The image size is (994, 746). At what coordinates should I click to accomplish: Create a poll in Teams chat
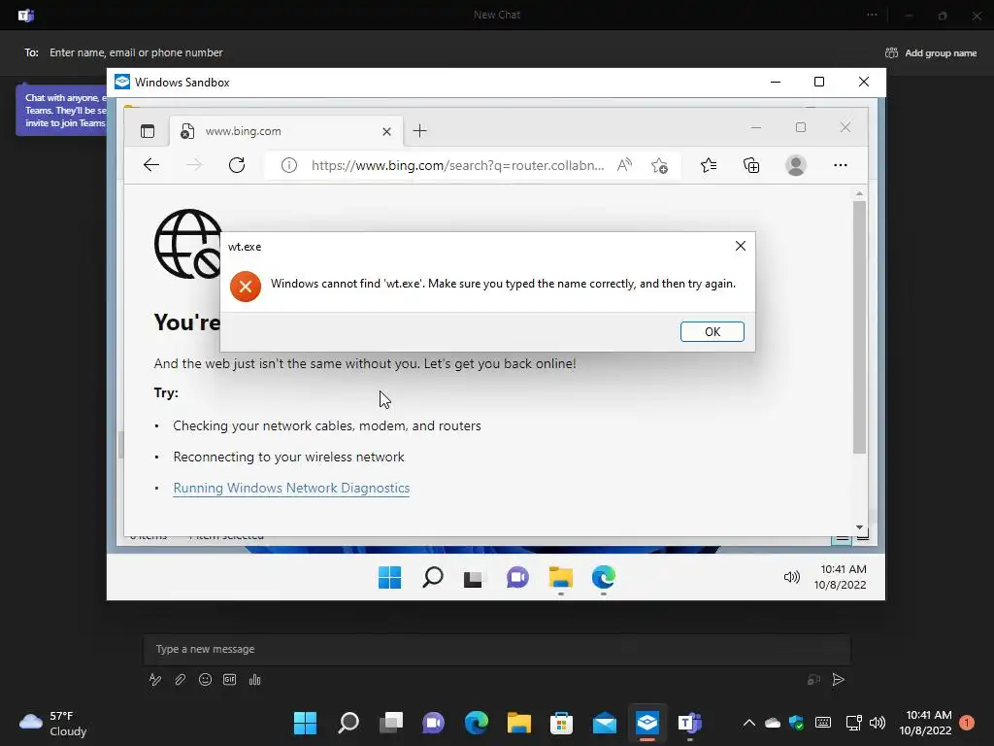255,680
